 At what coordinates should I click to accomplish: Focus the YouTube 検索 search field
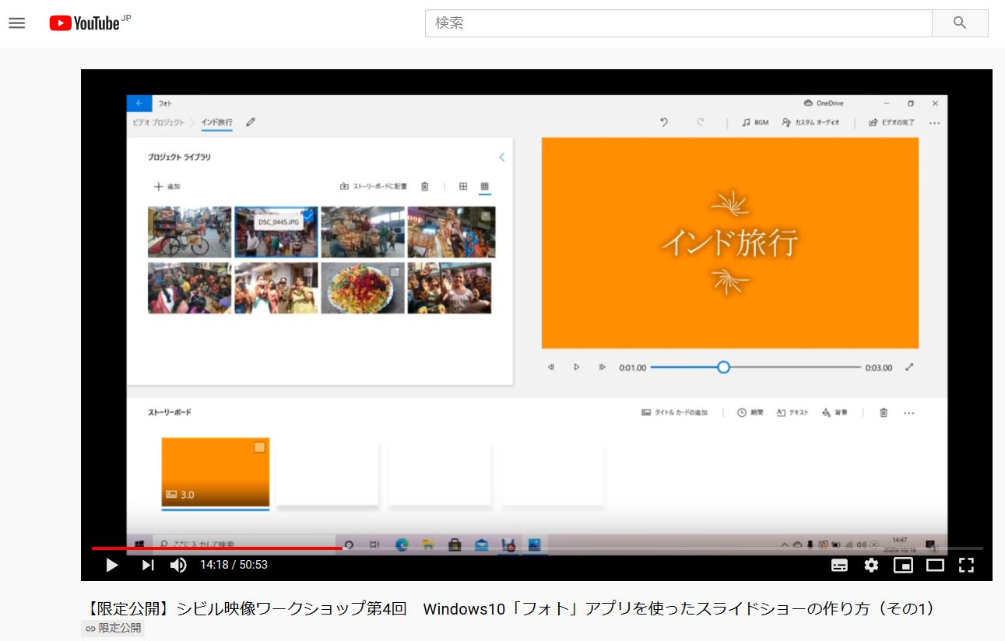tap(678, 23)
